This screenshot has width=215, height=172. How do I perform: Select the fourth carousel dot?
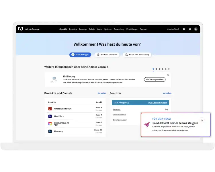(x=163, y=69)
